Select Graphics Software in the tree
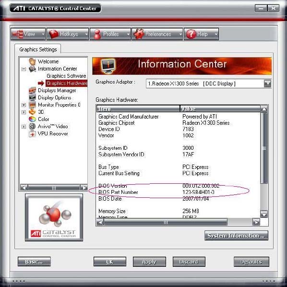 66,76
